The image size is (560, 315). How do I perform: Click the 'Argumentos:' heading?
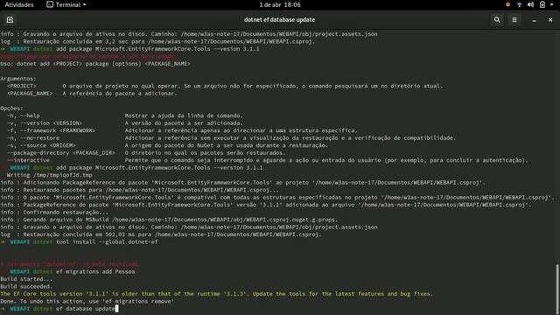point(17,79)
